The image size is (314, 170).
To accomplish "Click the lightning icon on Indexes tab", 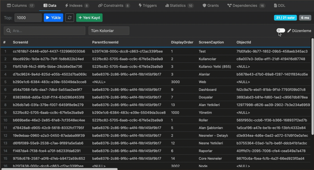I will (67, 5).
